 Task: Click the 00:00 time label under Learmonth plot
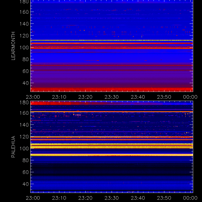[x=190, y=97]
